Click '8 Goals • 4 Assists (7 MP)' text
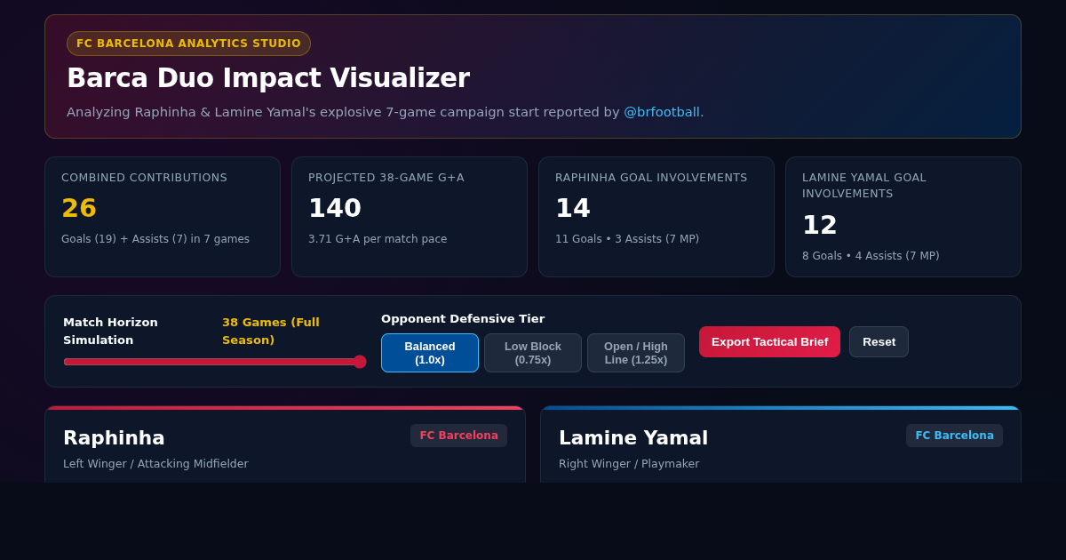The image size is (1066, 560). 871,256
